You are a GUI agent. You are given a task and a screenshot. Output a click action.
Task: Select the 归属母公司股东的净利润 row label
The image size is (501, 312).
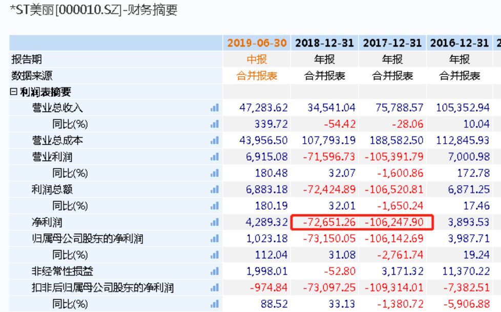point(88,239)
